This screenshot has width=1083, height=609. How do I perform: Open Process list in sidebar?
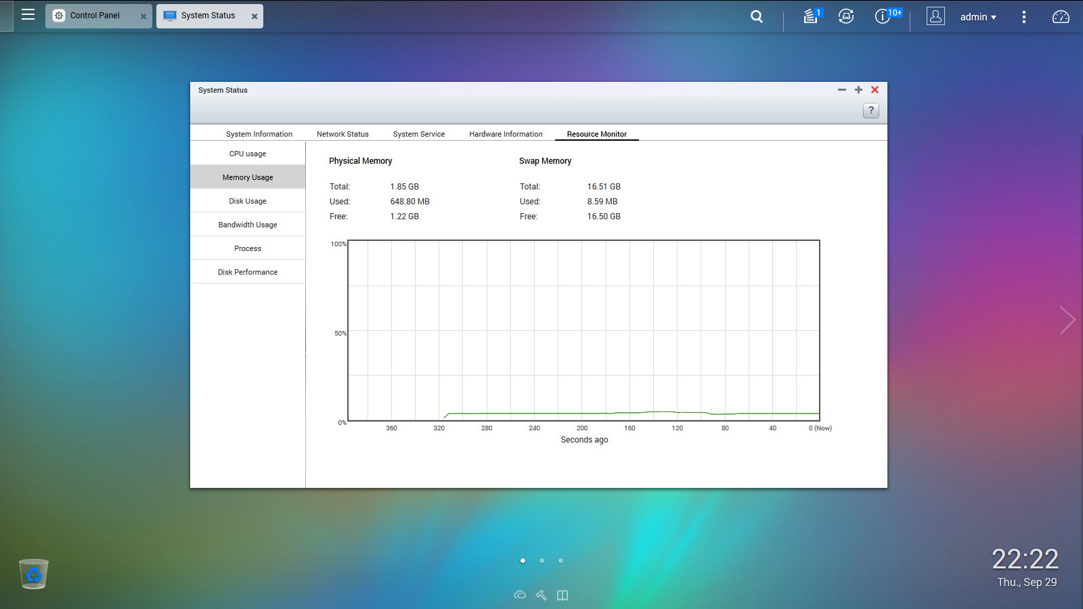(248, 248)
